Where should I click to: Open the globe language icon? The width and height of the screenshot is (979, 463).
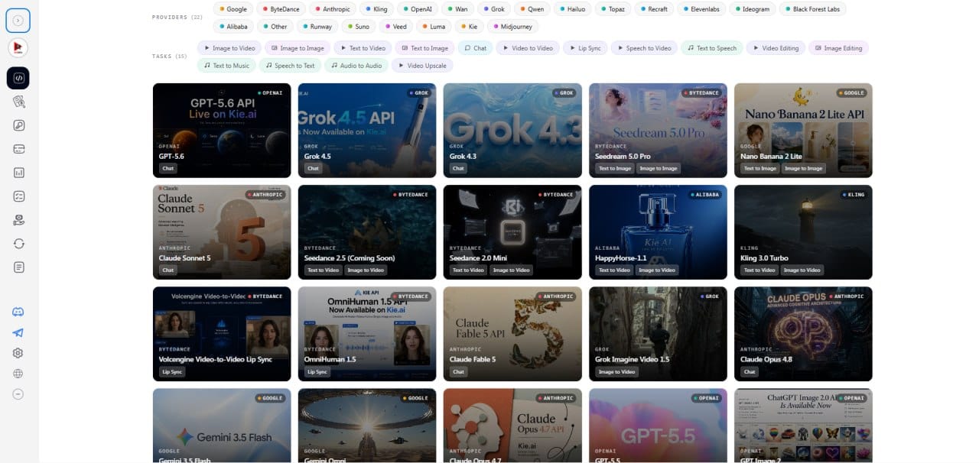[18, 374]
